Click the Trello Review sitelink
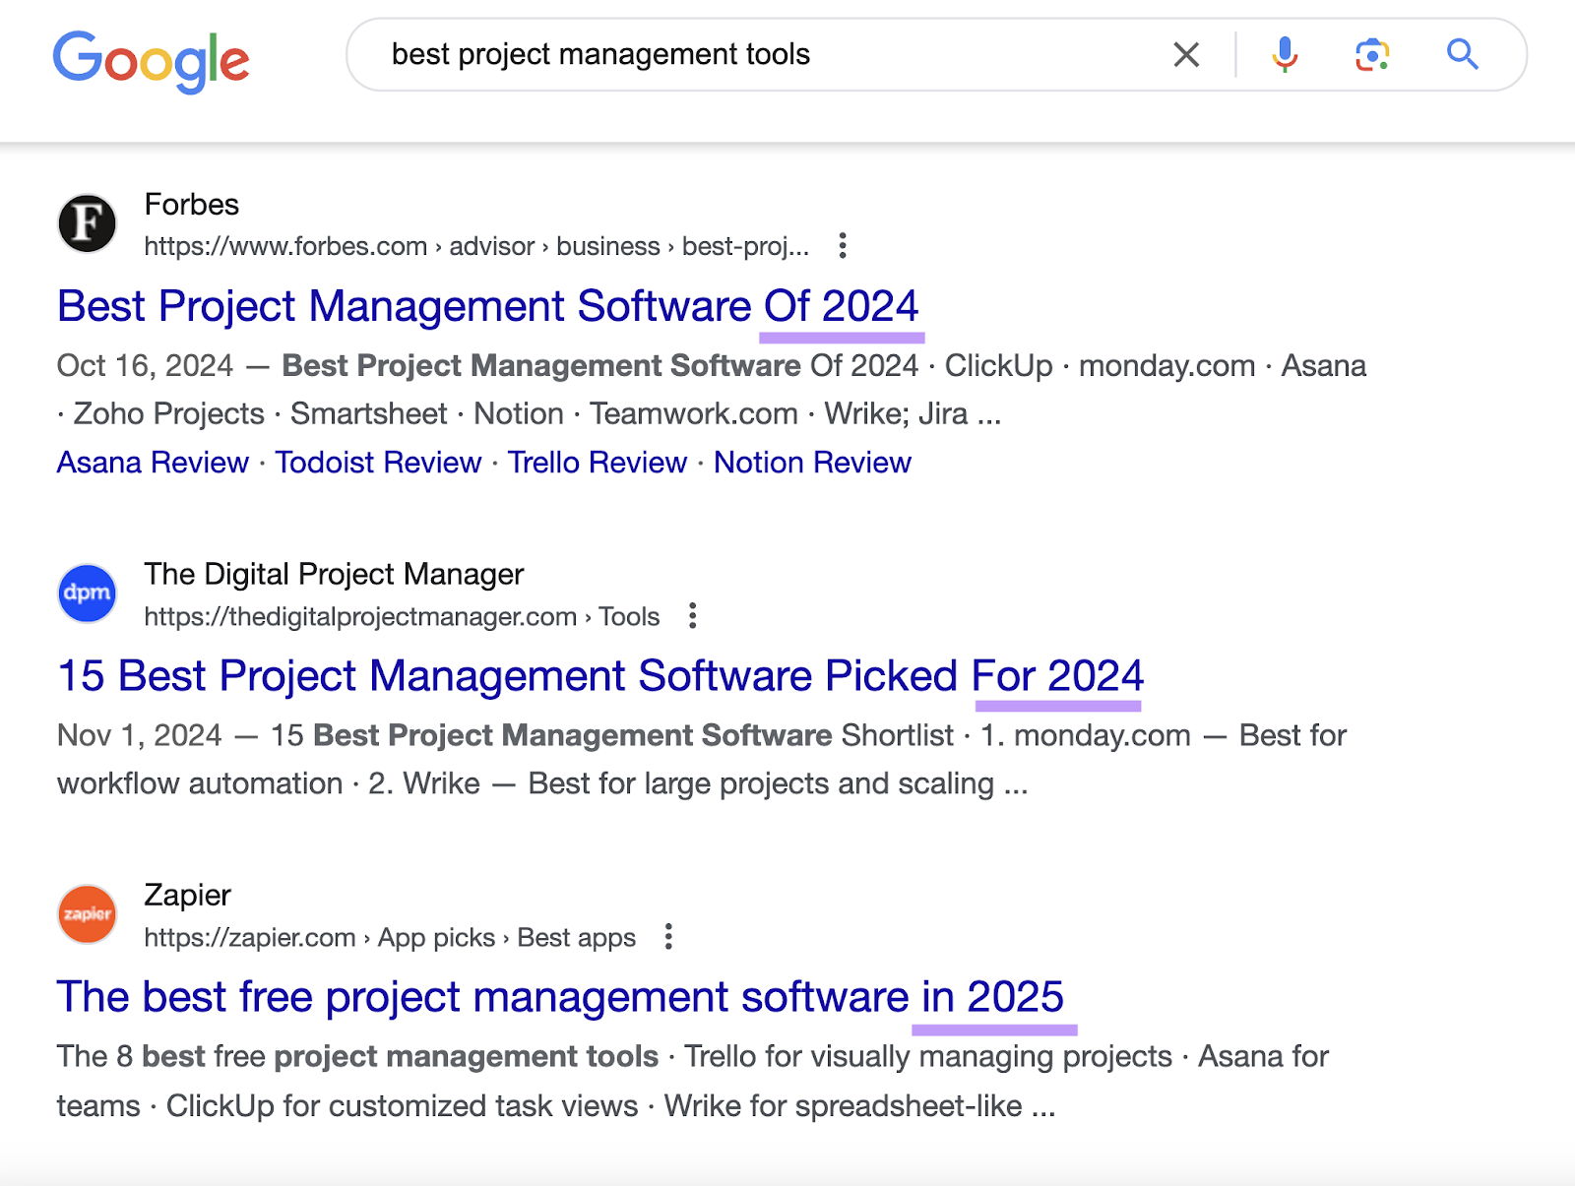The image size is (1575, 1186). (x=597, y=462)
